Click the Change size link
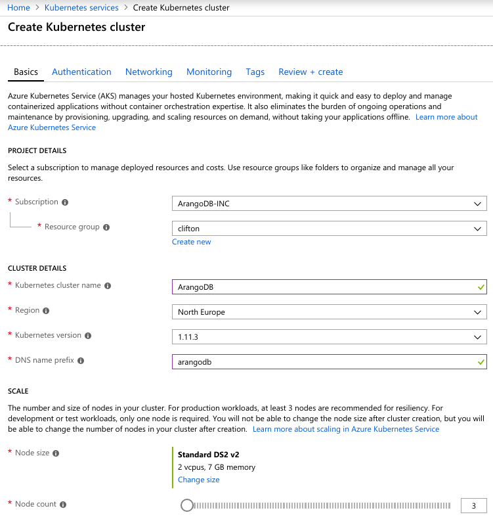 (198, 480)
